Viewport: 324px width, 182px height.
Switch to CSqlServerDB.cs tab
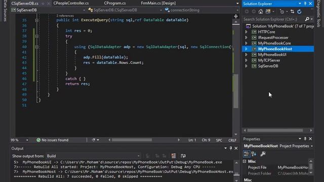coord(25,4)
